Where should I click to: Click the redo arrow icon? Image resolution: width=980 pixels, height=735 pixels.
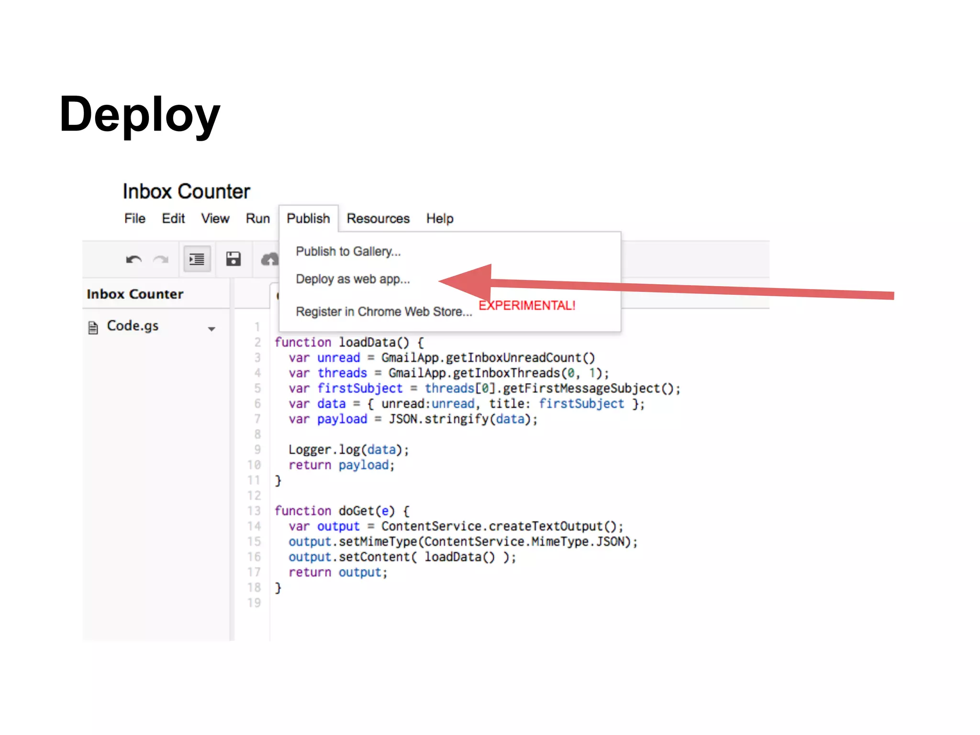pyautogui.click(x=161, y=259)
